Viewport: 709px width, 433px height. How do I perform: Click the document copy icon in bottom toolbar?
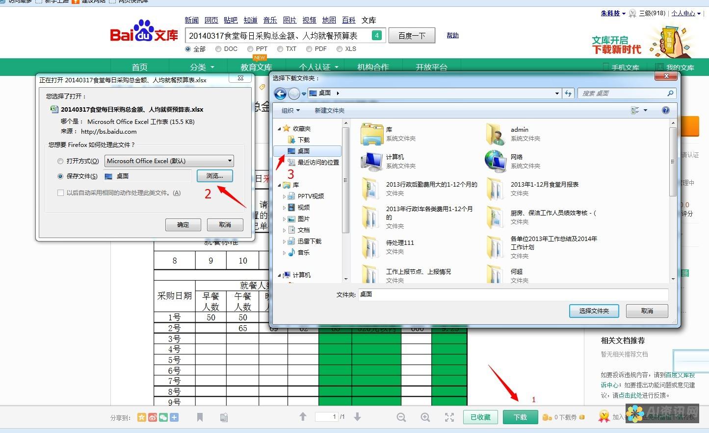coord(224,417)
